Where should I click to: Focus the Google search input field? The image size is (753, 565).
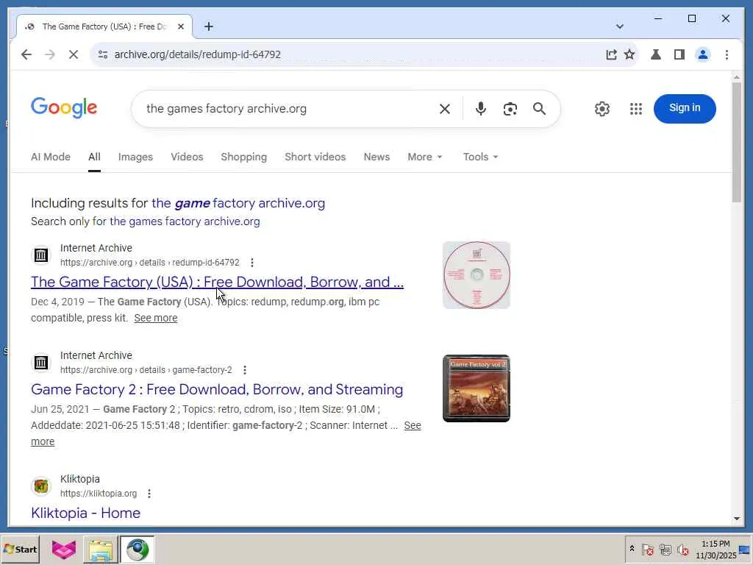tap(288, 109)
